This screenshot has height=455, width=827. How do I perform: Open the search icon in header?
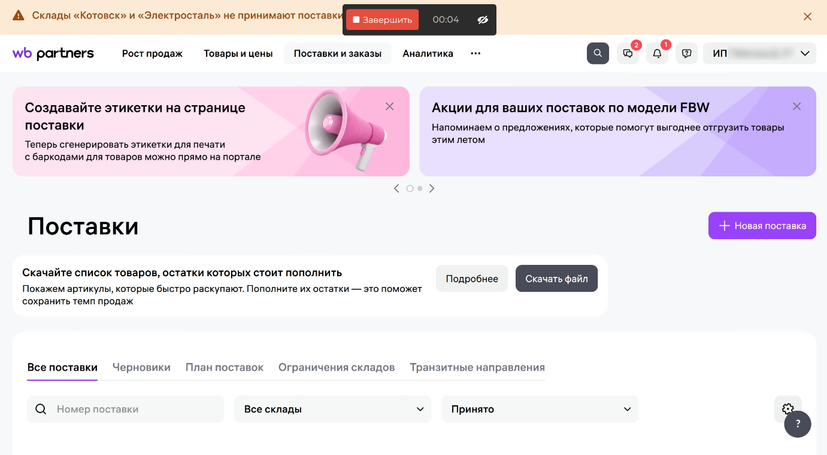point(598,53)
